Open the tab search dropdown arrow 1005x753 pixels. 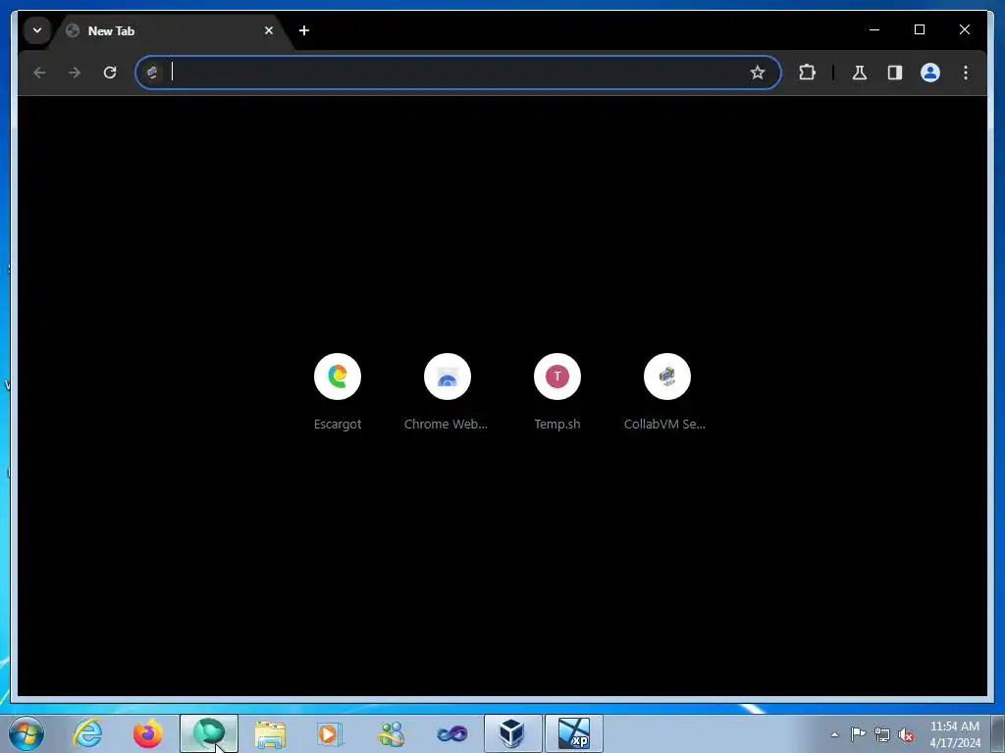[x=37, y=30]
